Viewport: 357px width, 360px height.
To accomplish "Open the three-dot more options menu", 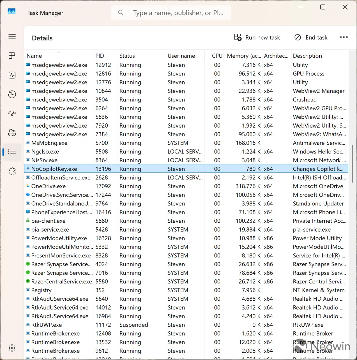I will [x=344, y=37].
